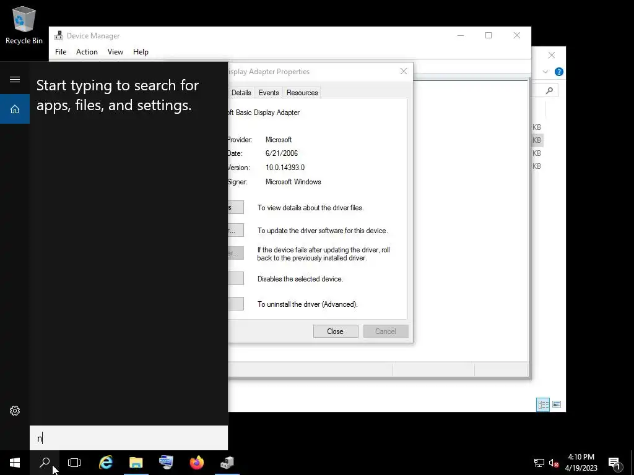Open the Windows Start menu
The image size is (634, 475).
point(15,463)
